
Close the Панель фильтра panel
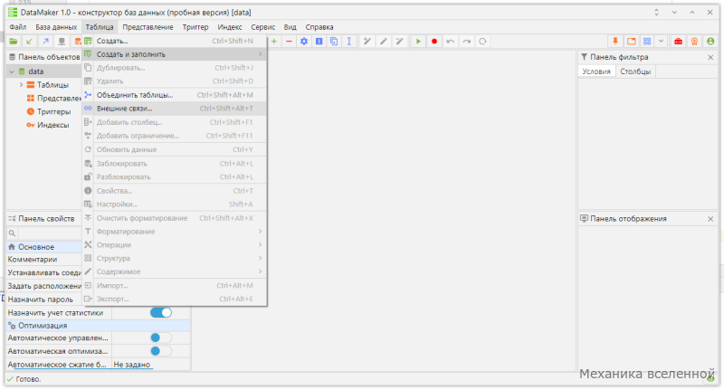pyautogui.click(x=710, y=57)
